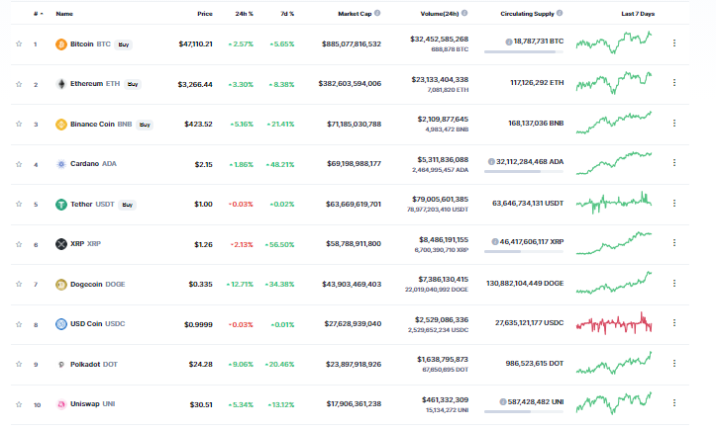716x429 pixels.
Task: Open more options menu for Ethereum row
Action: [x=674, y=82]
